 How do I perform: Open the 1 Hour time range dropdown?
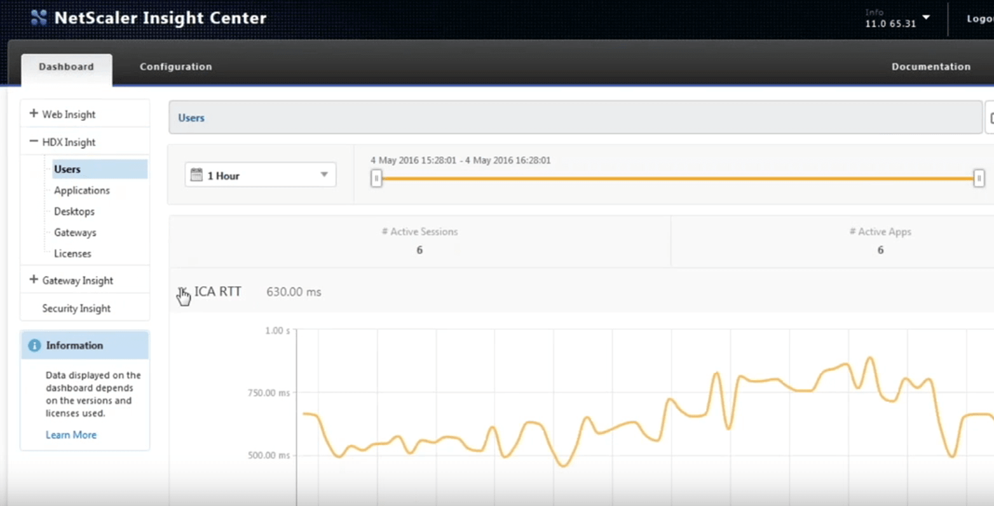tap(261, 175)
